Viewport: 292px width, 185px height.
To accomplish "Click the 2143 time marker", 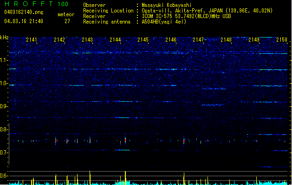I will [87, 40].
